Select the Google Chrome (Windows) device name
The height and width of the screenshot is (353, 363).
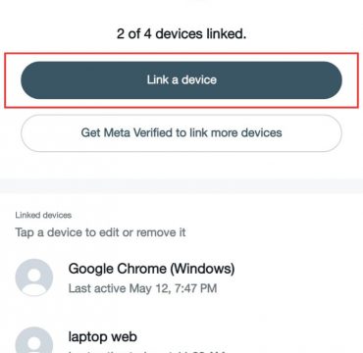coord(151,269)
